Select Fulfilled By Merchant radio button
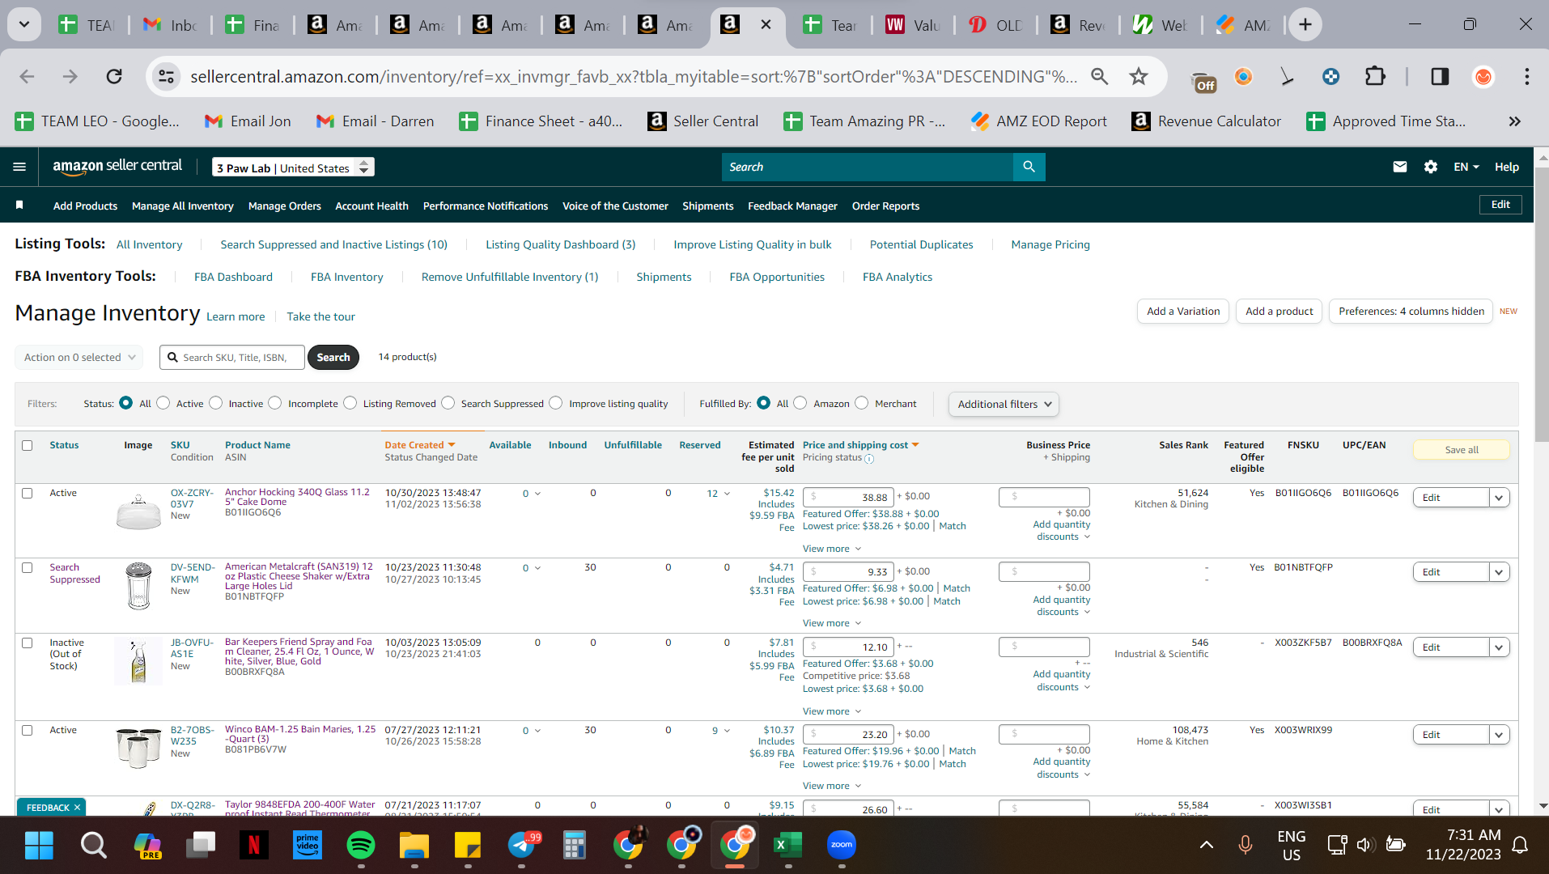Image resolution: width=1549 pixels, height=874 pixels. 862,403
